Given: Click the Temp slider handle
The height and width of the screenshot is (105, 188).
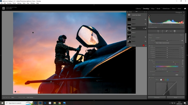Looking at the screenshot, I should click(x=173, y=62).
